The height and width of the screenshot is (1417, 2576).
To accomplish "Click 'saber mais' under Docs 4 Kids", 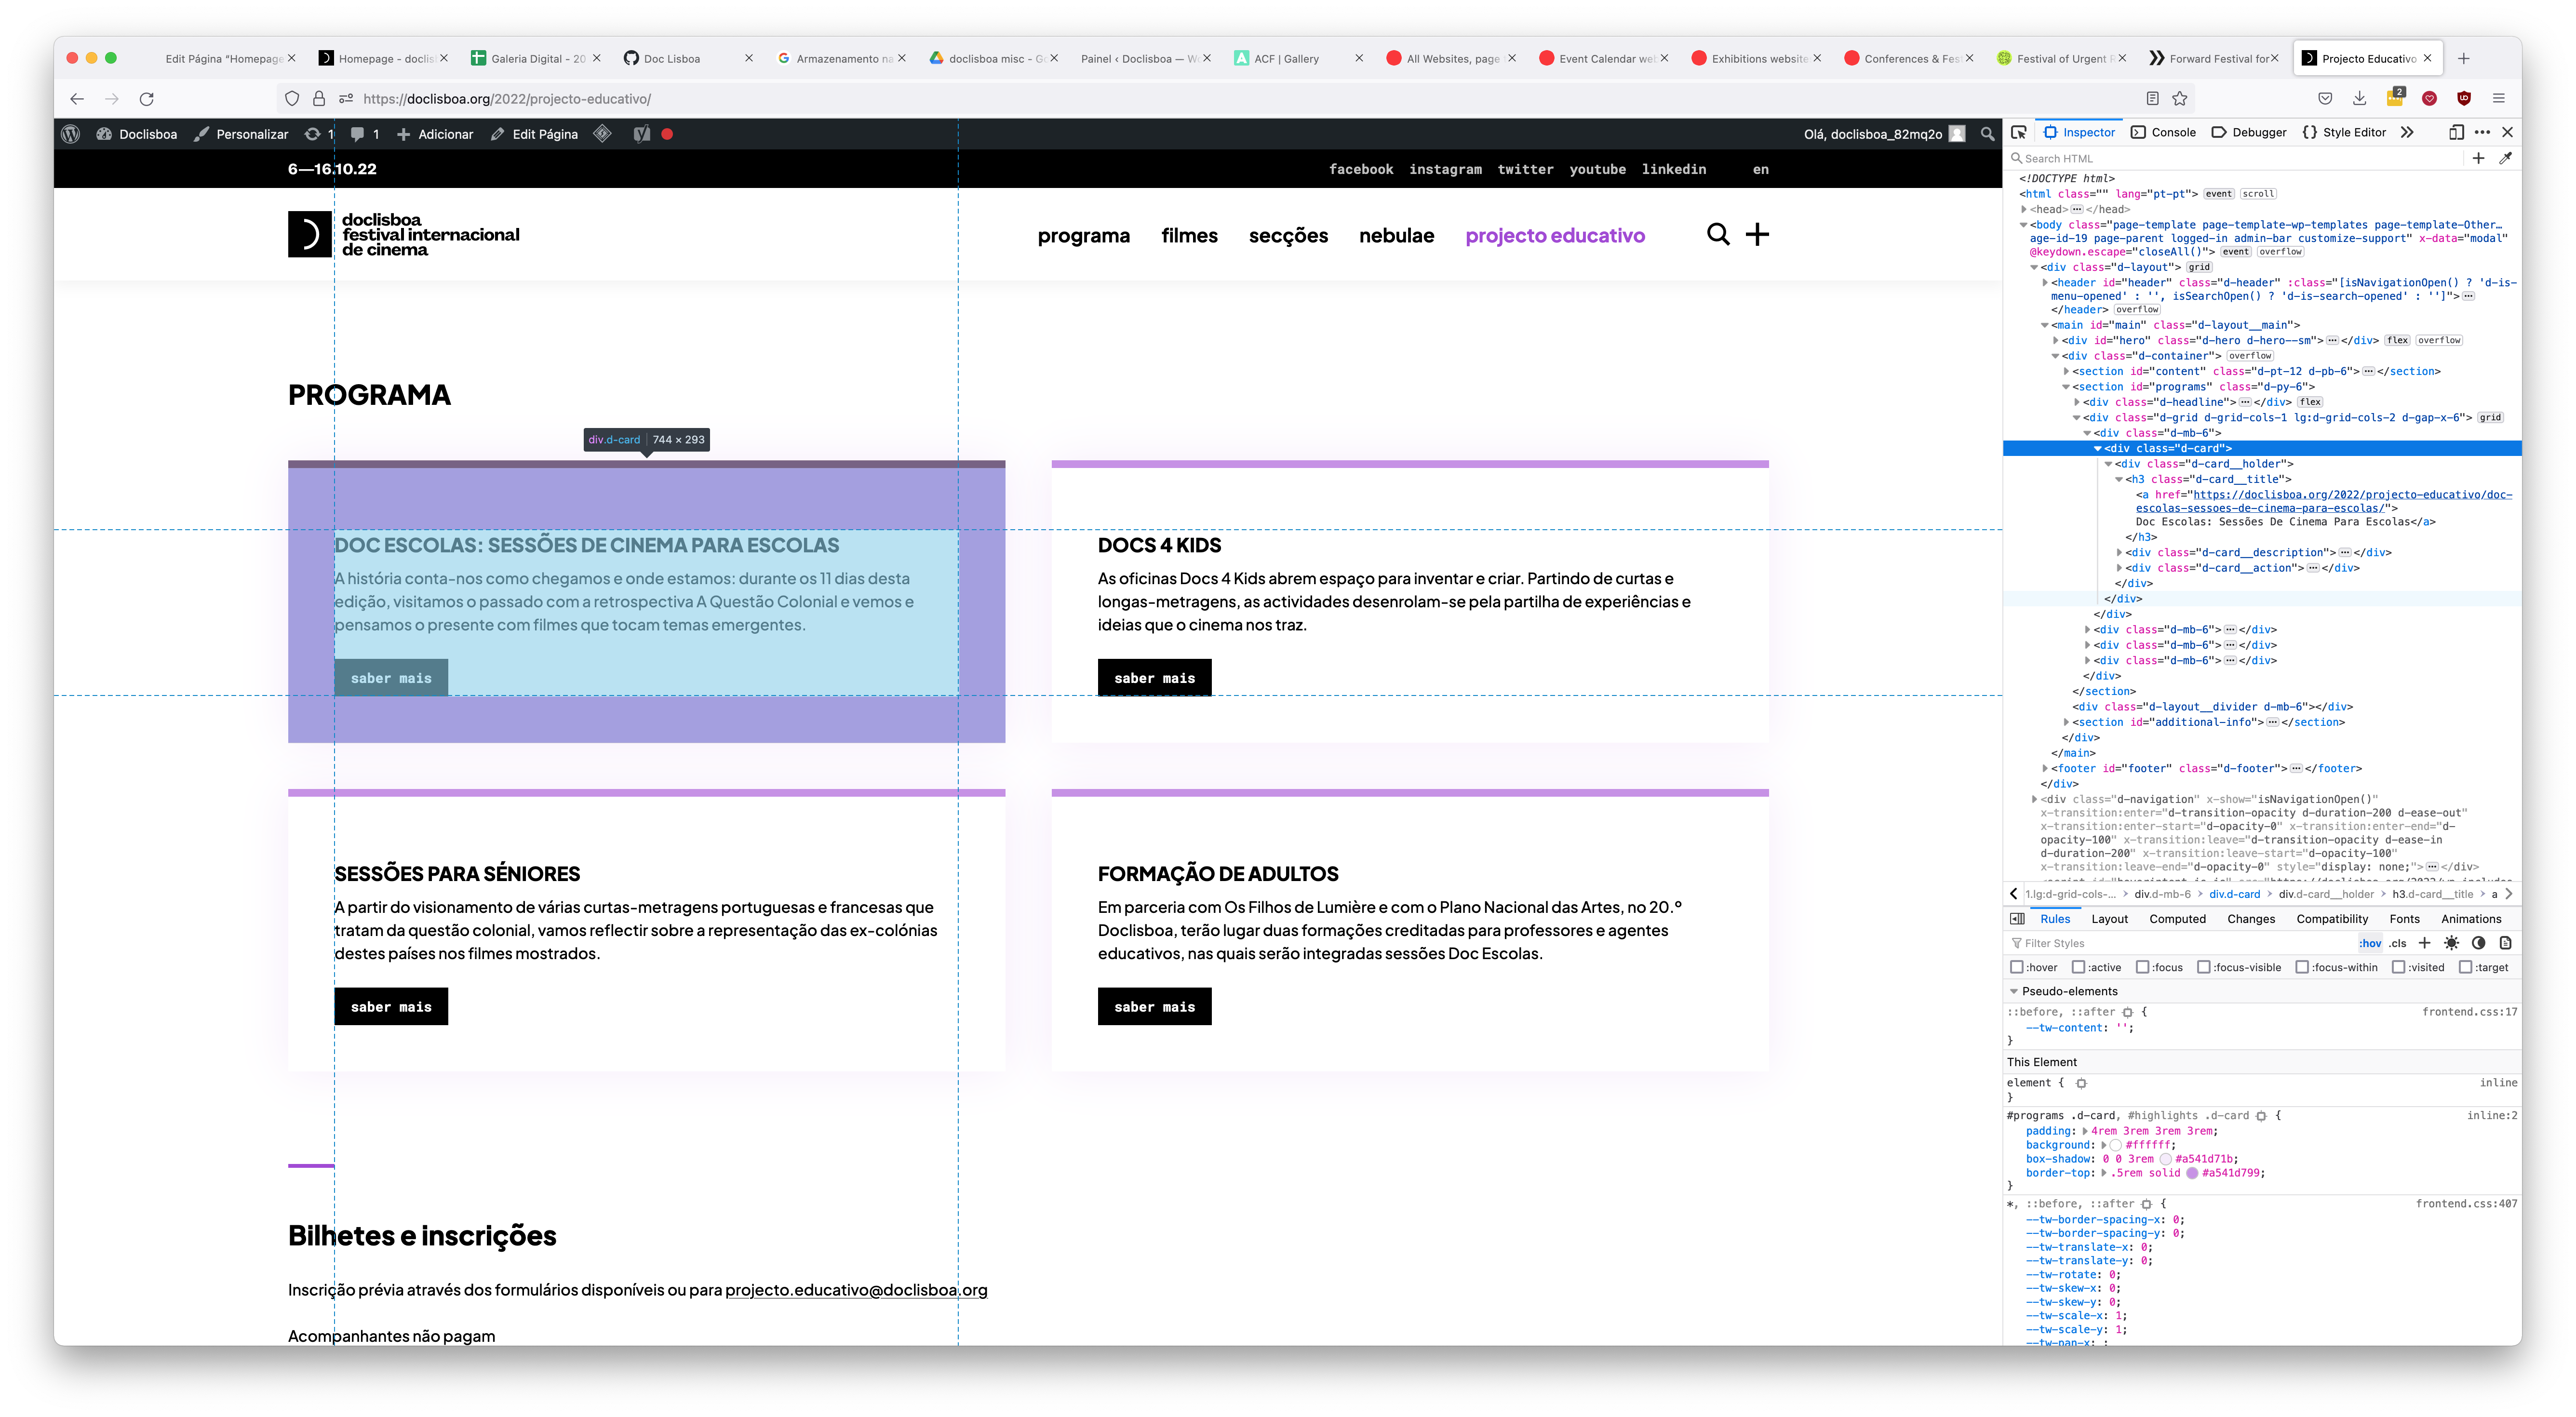I will tap(1154, 678).
